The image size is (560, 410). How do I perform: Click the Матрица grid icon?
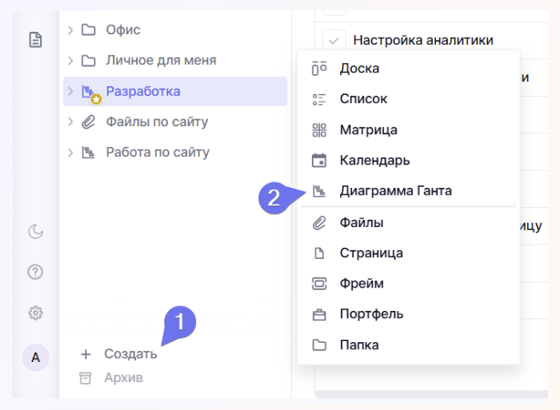coord(319,130)
